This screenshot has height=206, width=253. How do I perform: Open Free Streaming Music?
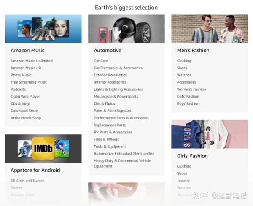[x=29, y=82]
